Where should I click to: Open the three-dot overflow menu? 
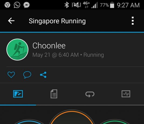point(133,21)
